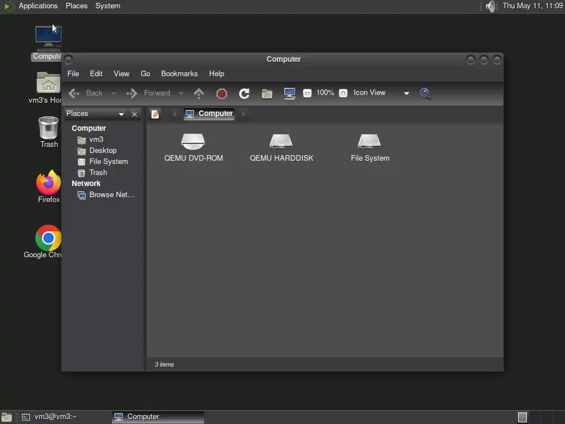Zoom out with the minus icon
565x424 pixels.
point(307,93)
